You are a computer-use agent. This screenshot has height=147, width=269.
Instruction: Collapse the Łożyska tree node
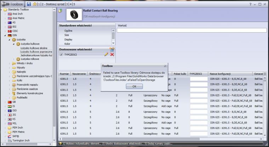pos(9,40)
